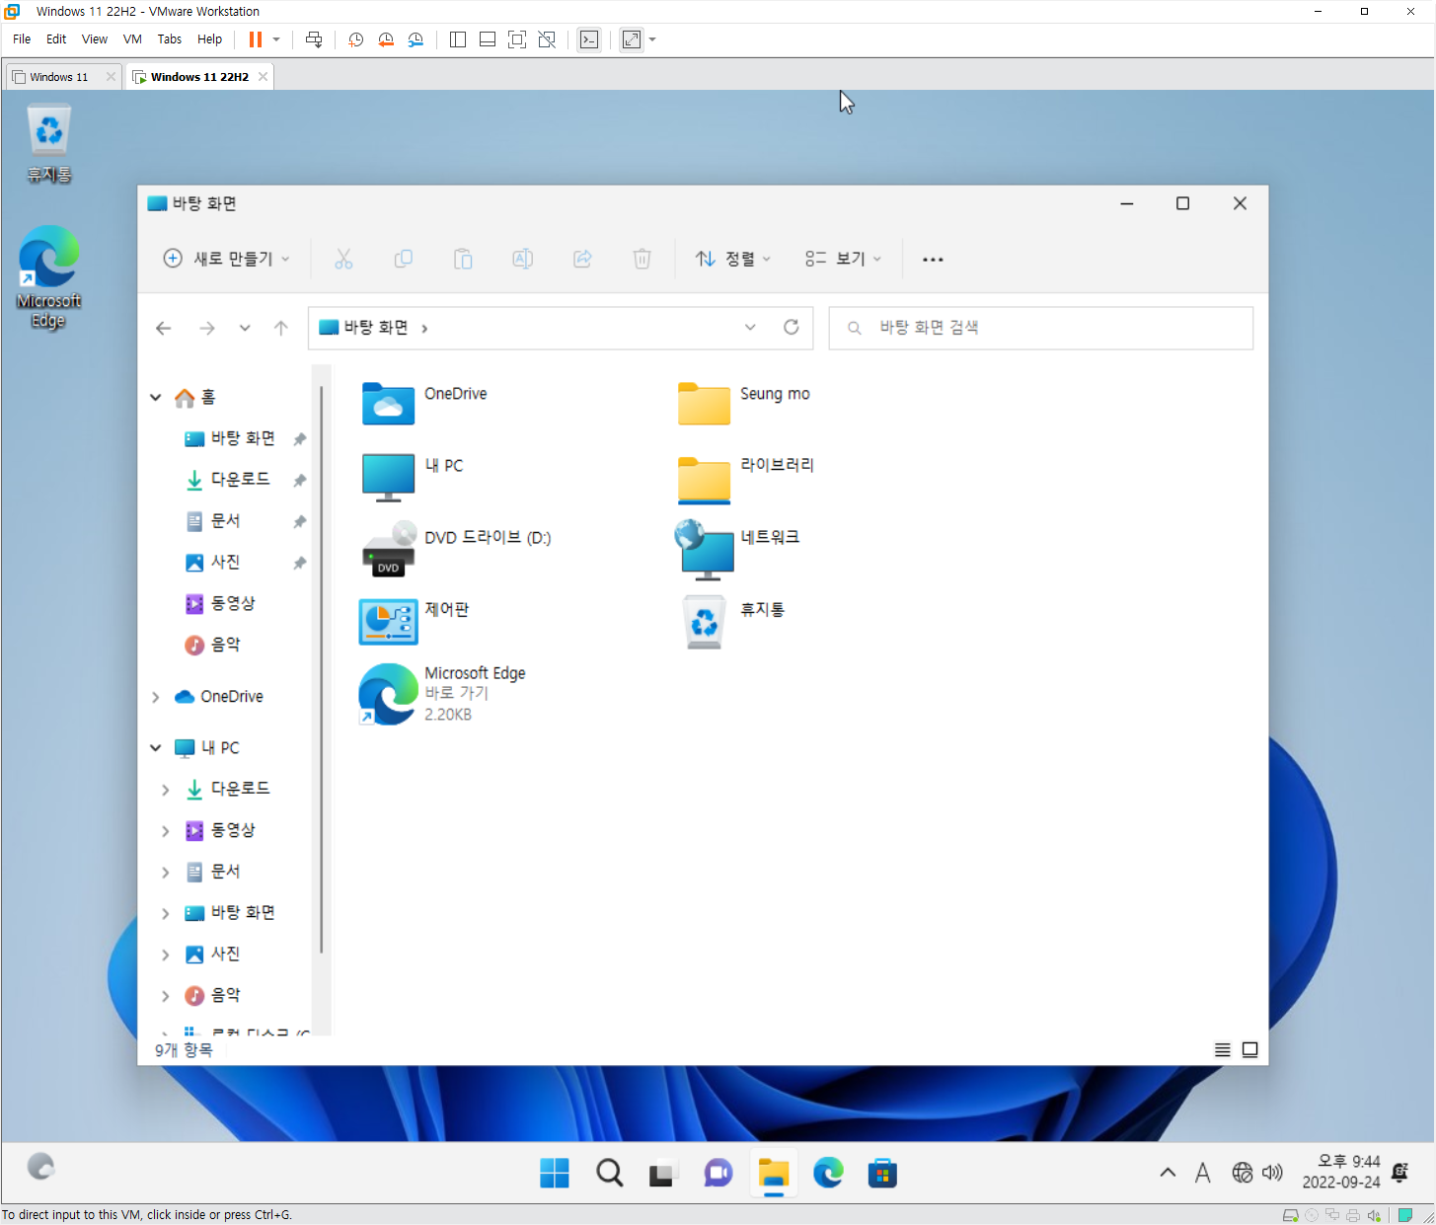Click the Paste icon in Explorer toolbar
1436x1225 pixels.
(x=463, y=259)
